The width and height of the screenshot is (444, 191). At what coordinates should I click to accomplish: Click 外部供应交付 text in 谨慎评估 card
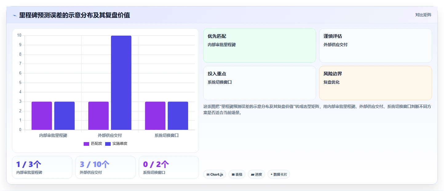[335, 45]
